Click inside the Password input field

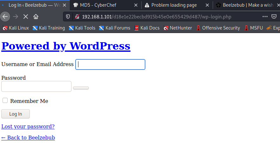click(x=36, y=86)
